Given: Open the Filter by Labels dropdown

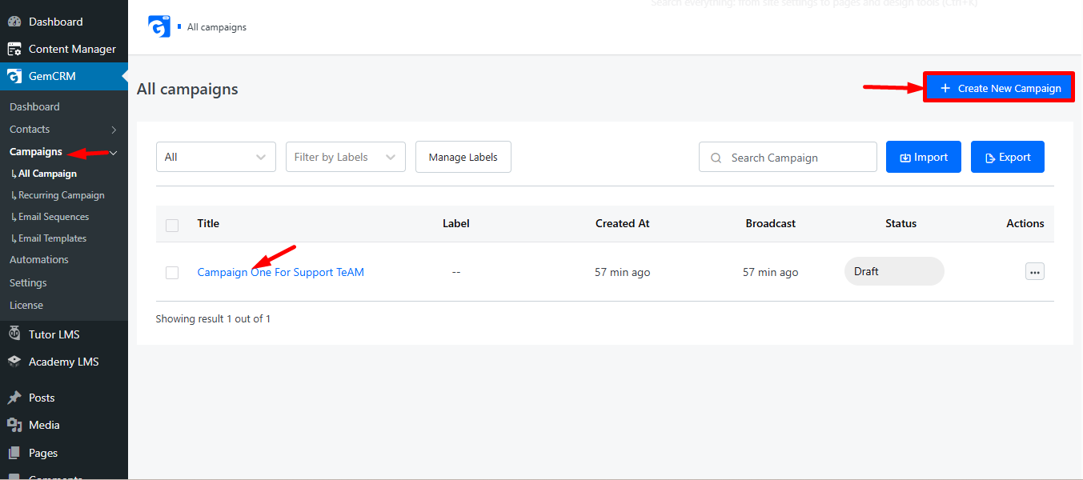Looking at the screenshot, I should click(346, 157).
